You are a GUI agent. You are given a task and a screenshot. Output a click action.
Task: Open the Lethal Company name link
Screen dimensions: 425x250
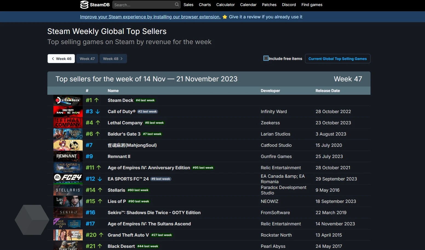tap(125, 123)
